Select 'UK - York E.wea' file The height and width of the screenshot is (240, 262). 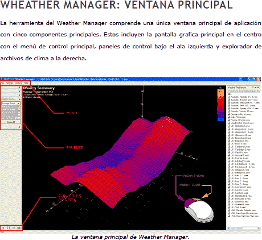point(238,208)
